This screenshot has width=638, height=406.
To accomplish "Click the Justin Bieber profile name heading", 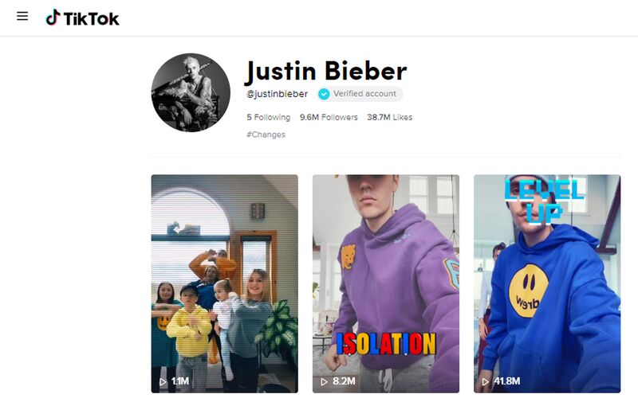I will 326,72.
